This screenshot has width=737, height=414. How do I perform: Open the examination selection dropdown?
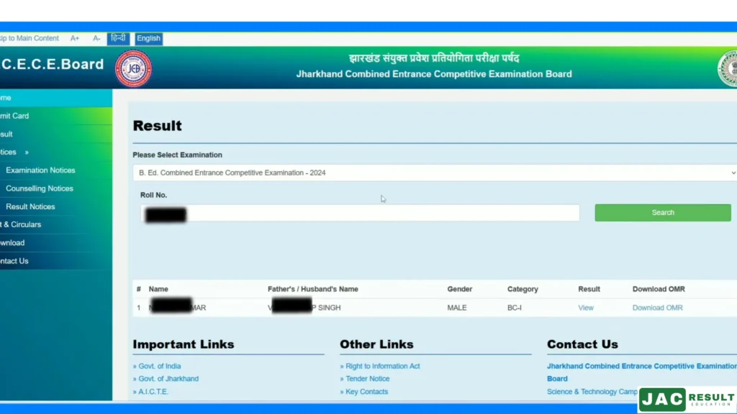click(x=435, y=172)
